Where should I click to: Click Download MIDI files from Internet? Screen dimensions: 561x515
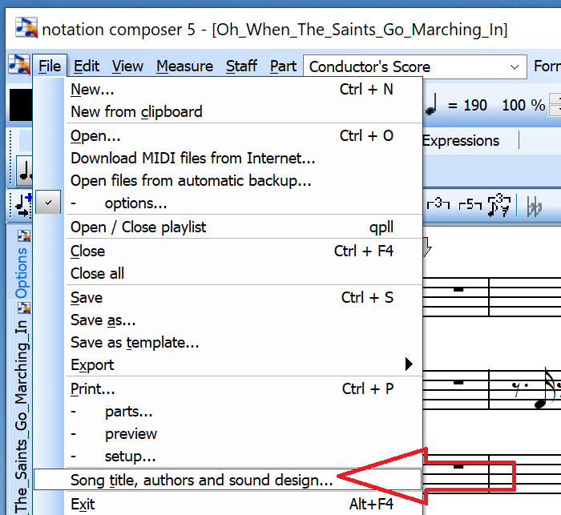[192, 159]
